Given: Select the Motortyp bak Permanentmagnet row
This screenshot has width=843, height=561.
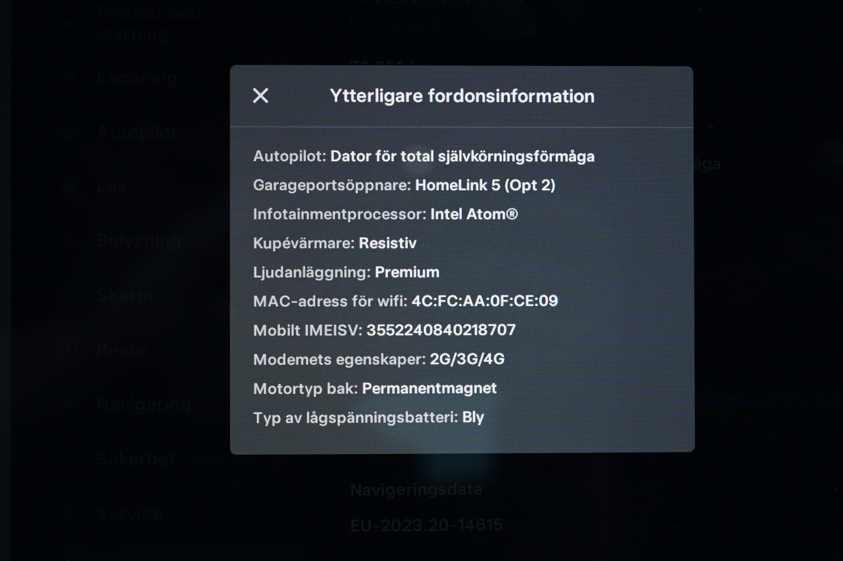Looking at the screenshot, I should (x=375, y=388).
